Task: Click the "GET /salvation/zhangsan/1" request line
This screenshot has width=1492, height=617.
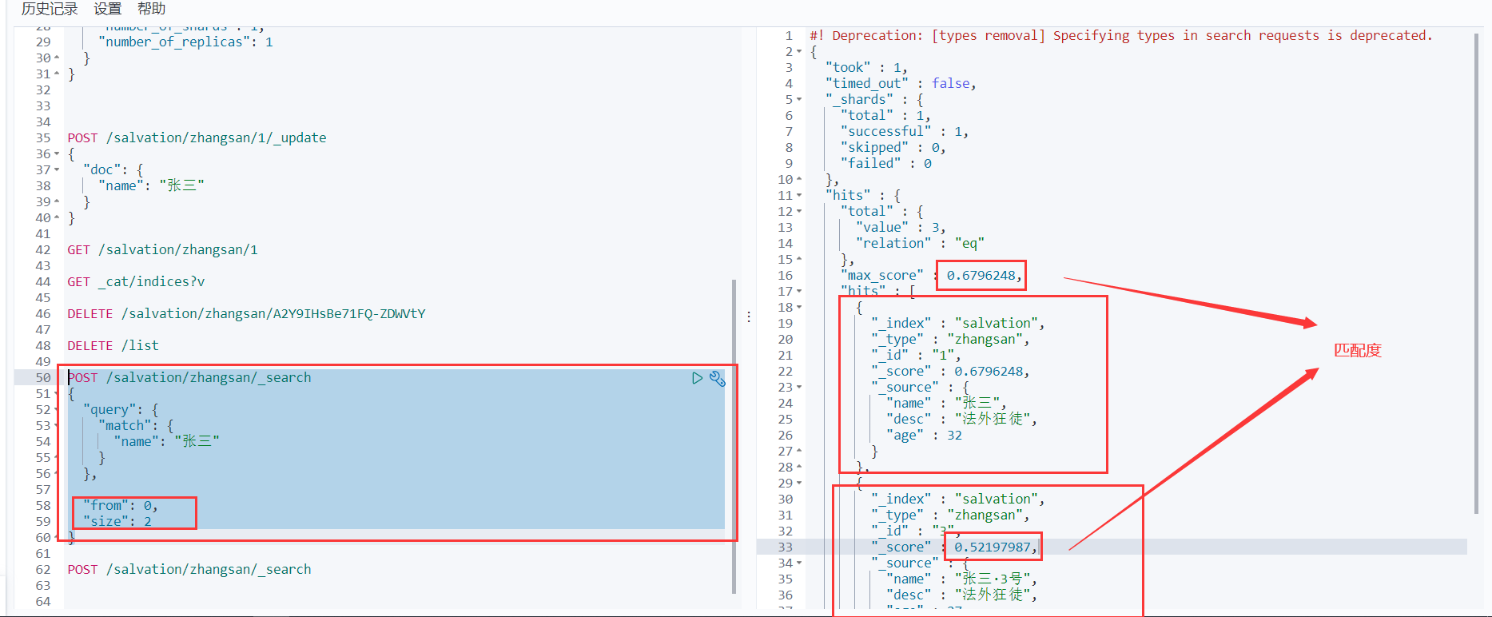Action: click(162, 249)
